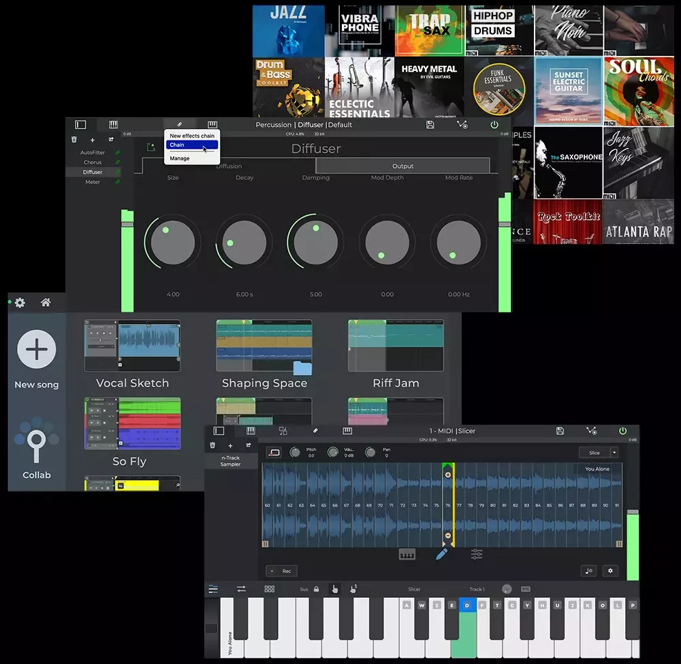Click the Rec button in the Slicer
Viewport: 681px width, 664px height.
tap(281, 571)
